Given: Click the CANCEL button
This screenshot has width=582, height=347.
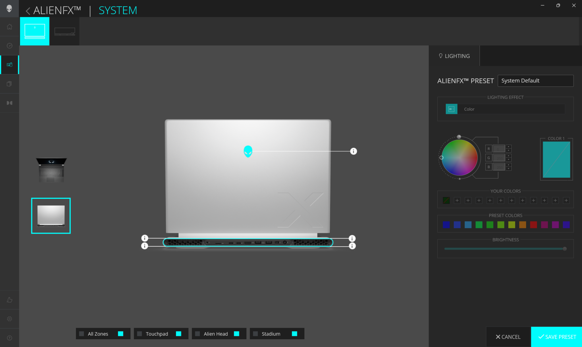Looking at the screenshot, I should click(x=508, y=337).
